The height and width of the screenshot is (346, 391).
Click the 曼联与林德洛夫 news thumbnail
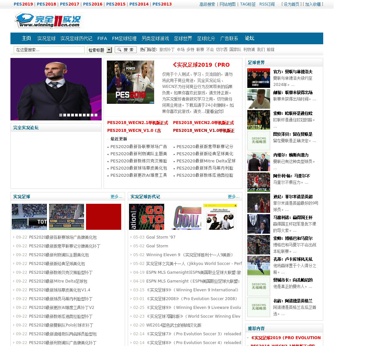pos(259,78)
